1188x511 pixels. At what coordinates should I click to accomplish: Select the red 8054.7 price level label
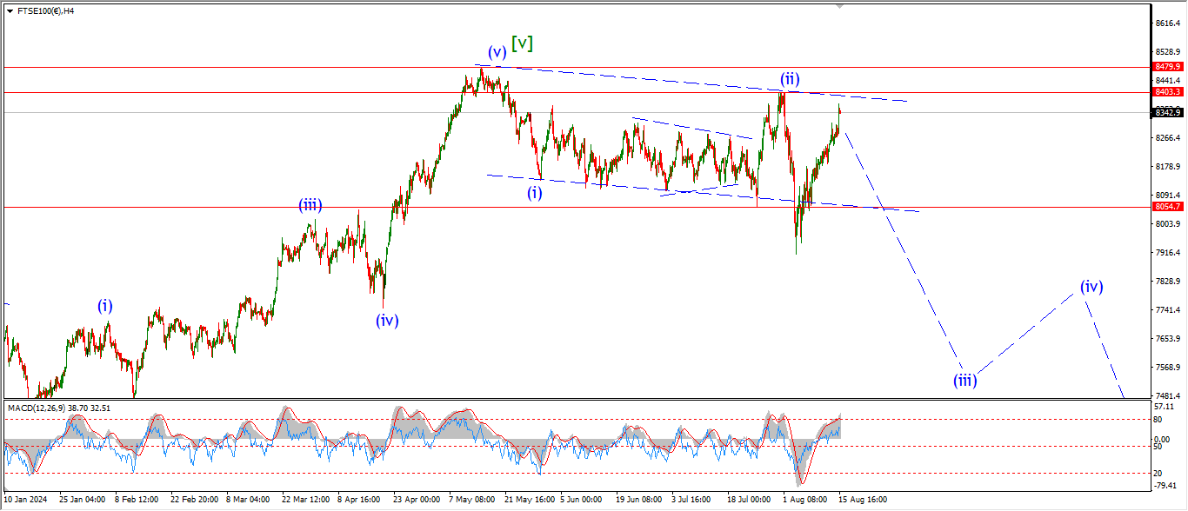click(1168, 207)
